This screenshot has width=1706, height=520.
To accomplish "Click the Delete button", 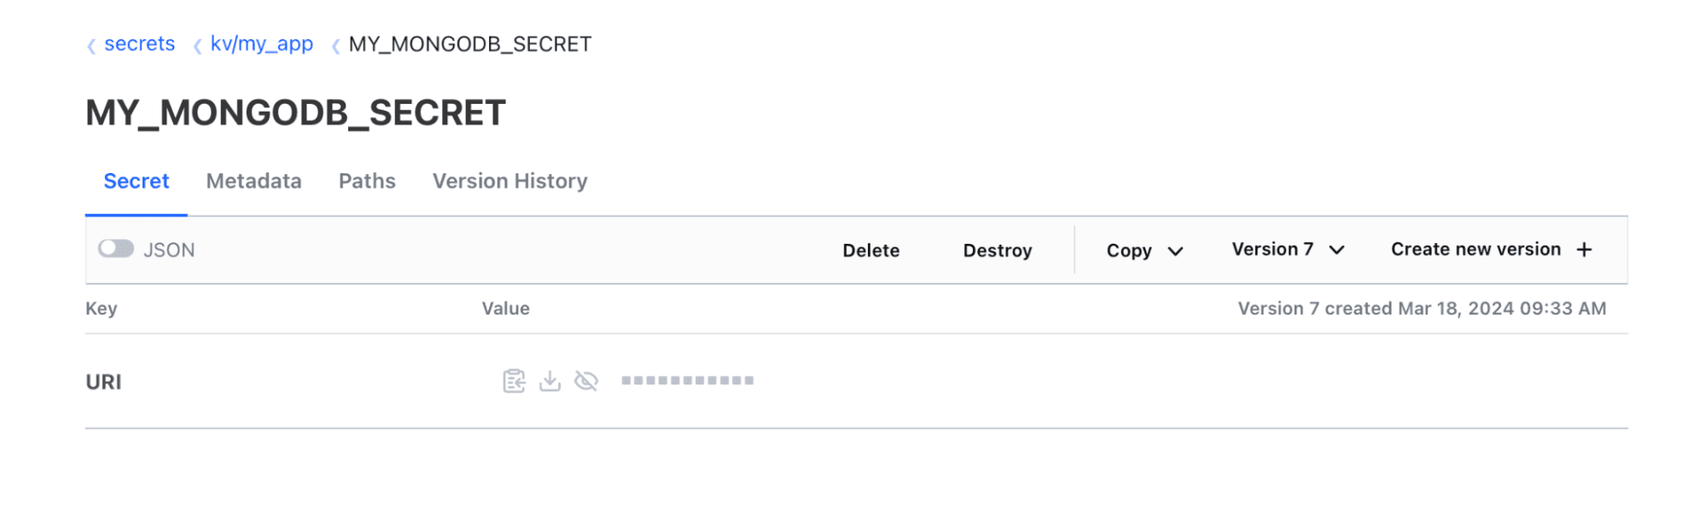I will (x=870, y=250).
